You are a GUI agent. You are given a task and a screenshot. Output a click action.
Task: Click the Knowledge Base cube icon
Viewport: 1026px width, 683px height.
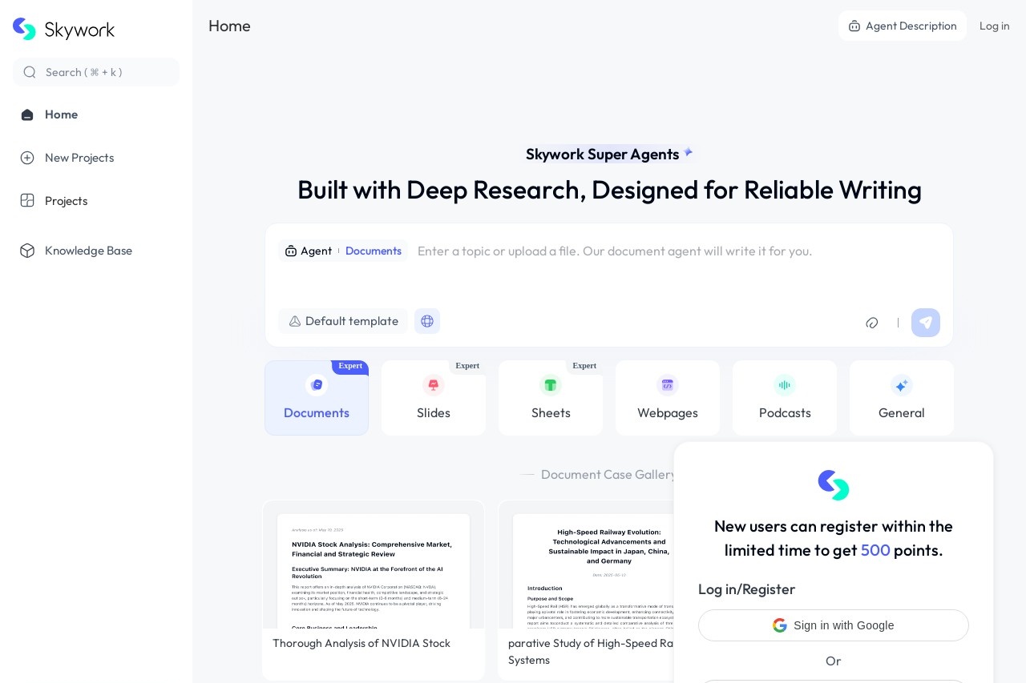click(27, 251)
